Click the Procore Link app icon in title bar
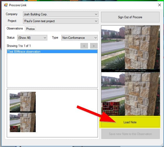Viewport: 164px width, 147px height. click(5, 5)
